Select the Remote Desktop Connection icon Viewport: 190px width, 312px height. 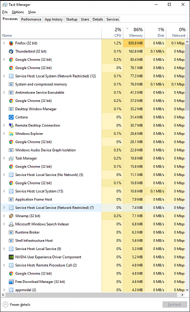coord(11,125)
